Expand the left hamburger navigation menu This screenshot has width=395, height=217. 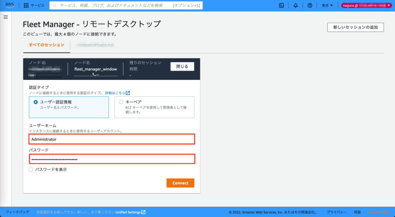point(5,17)
